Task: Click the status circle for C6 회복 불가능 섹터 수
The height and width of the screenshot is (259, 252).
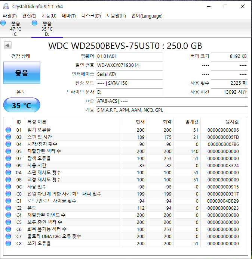Action: 8,230
